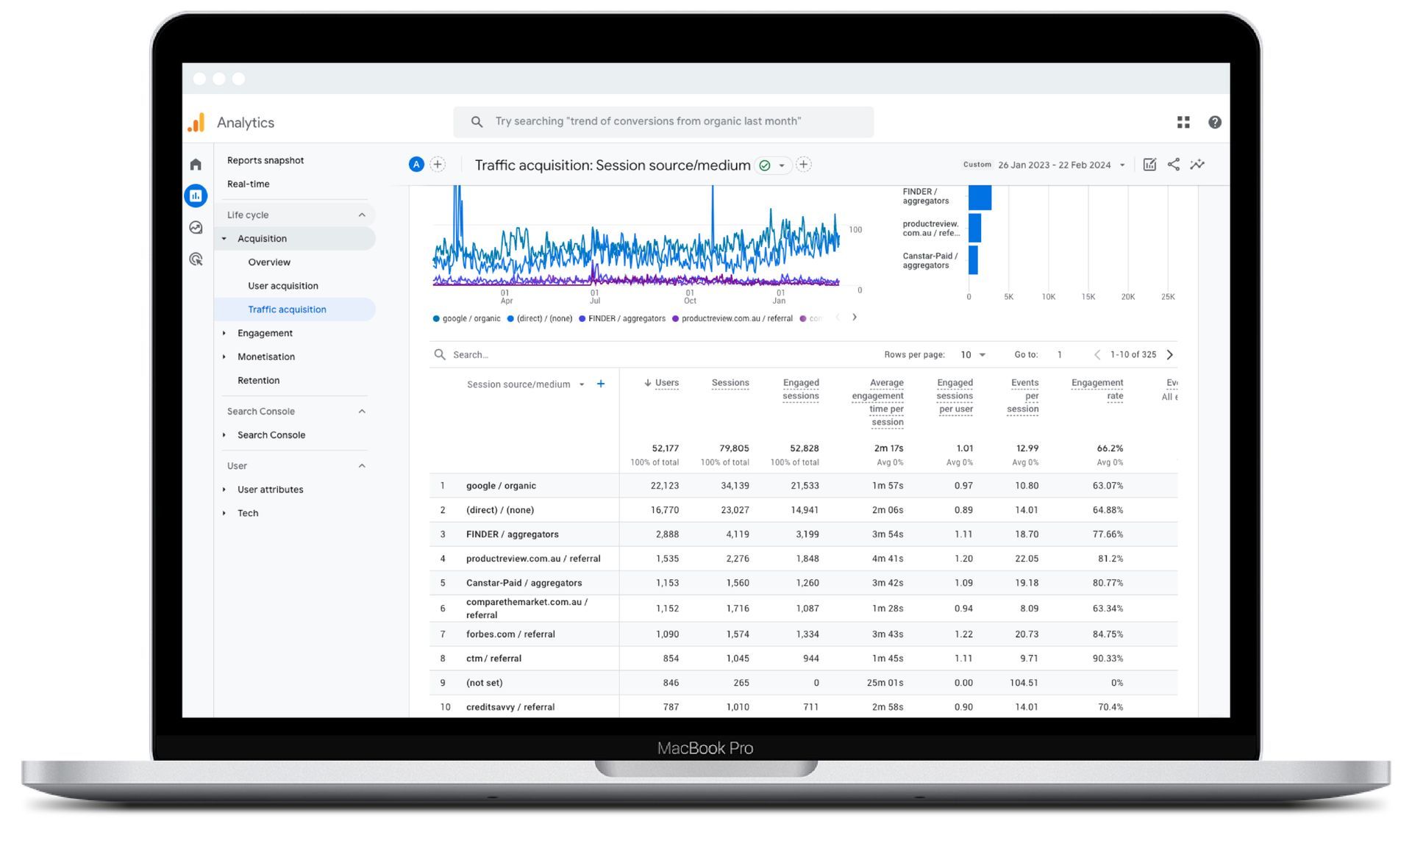Open the Retention report
This screenshot has height=846, width=1412.
coord(258,381)
